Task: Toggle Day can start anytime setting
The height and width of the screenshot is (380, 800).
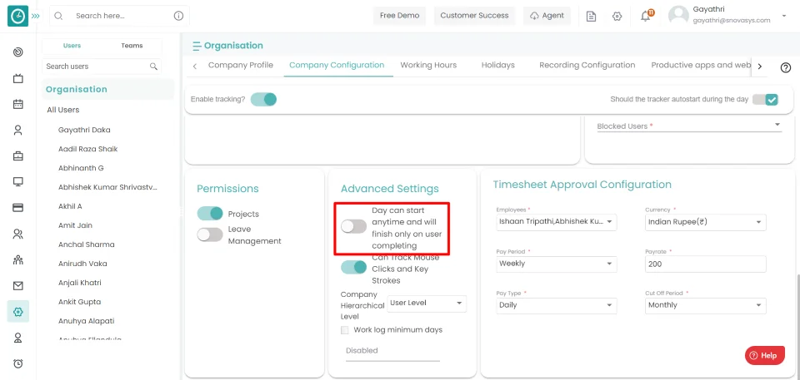Action: (x=353, y=226)
